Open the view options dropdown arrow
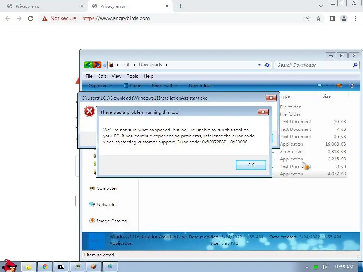 click(327, 86)
